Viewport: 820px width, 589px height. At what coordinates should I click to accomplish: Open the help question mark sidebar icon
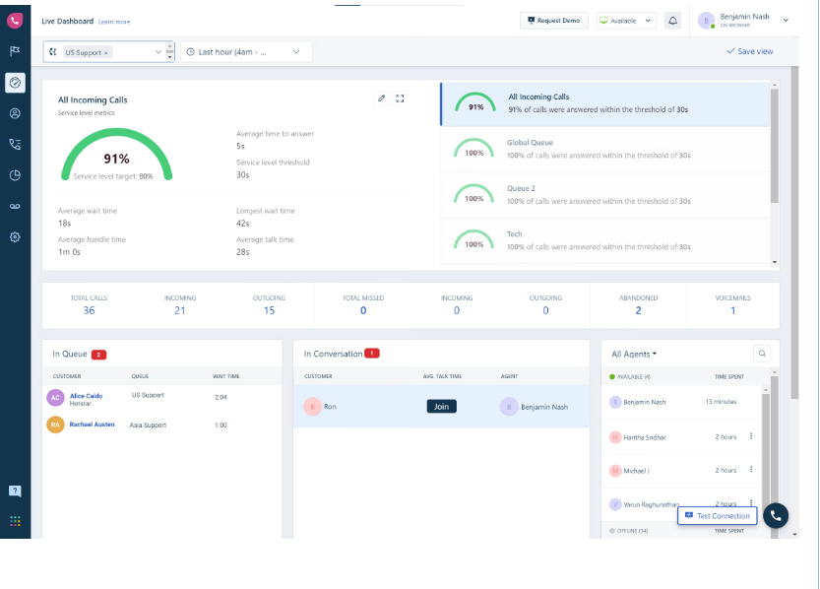click(15, 491)
